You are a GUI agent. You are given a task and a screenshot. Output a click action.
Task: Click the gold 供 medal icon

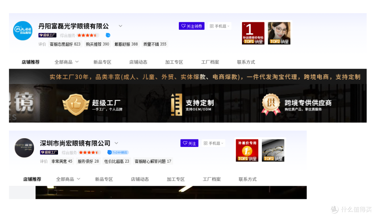pyautogui.click(x=271, y=104)
